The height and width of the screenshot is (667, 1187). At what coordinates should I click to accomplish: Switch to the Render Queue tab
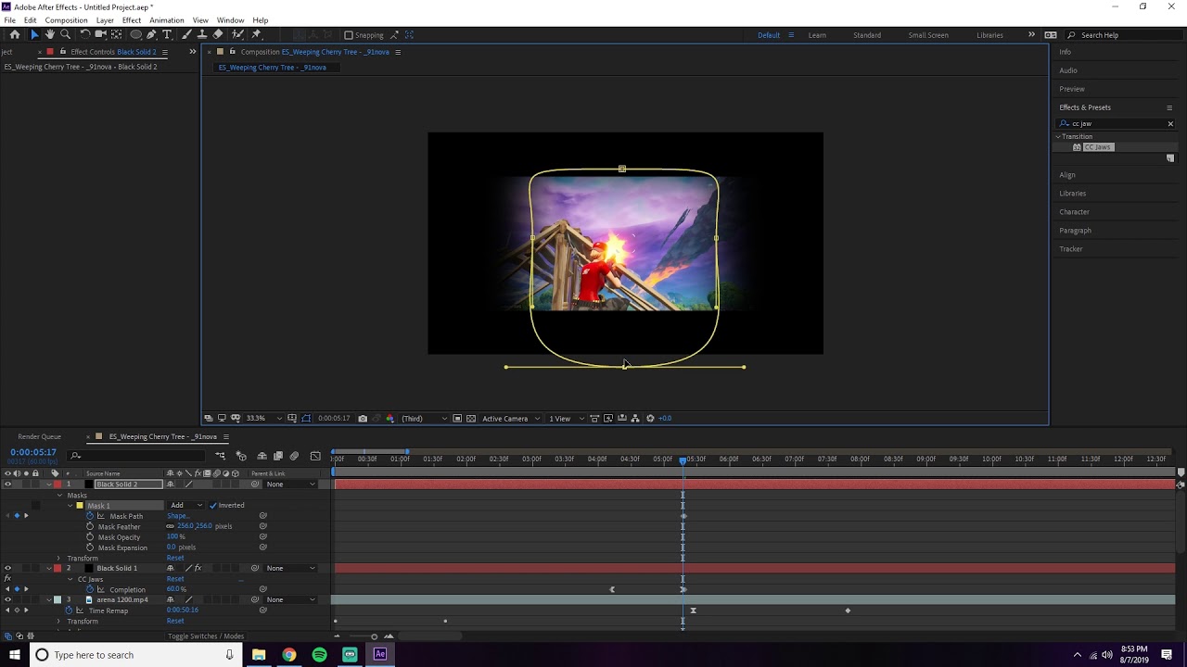tap(39, 437)
